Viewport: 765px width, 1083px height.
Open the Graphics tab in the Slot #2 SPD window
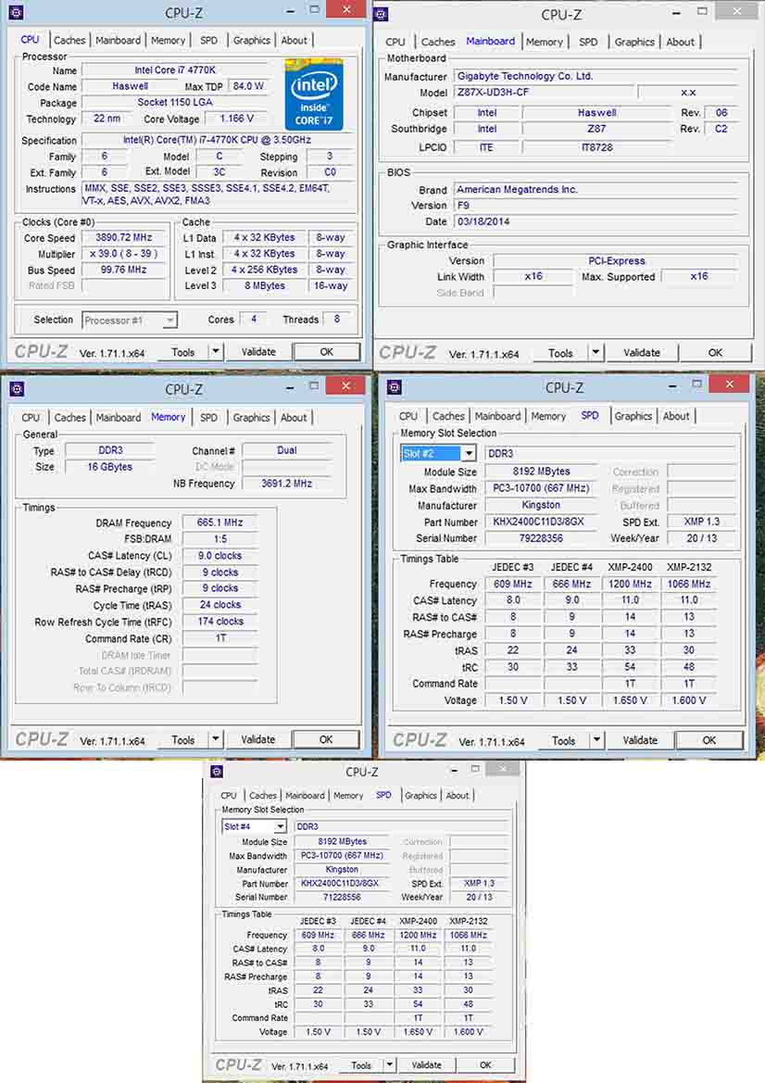click(x=633, y=416)
